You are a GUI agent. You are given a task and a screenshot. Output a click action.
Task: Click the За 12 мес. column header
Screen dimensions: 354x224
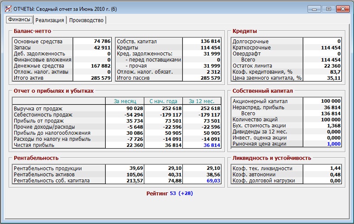201,101
